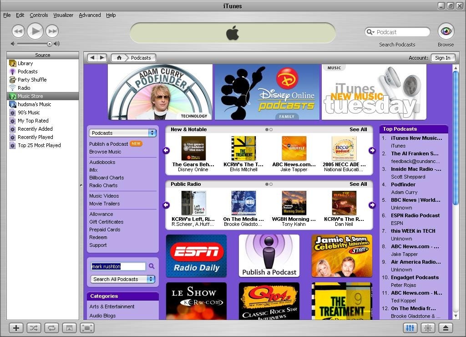Image resolution: width=466 pixels, height=337 pixels.
Task: Click the home icon in the breadcrumb
Action: point(119,58)
